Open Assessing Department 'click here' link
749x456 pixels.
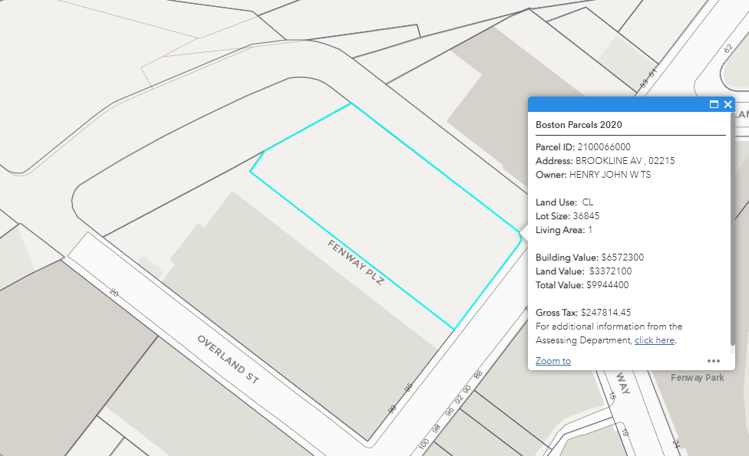tap(654, 340)
